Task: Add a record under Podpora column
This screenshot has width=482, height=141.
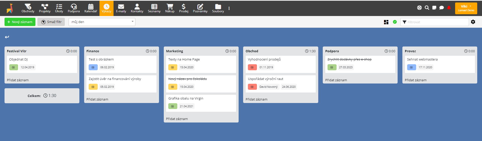Action: pos(336,80)
